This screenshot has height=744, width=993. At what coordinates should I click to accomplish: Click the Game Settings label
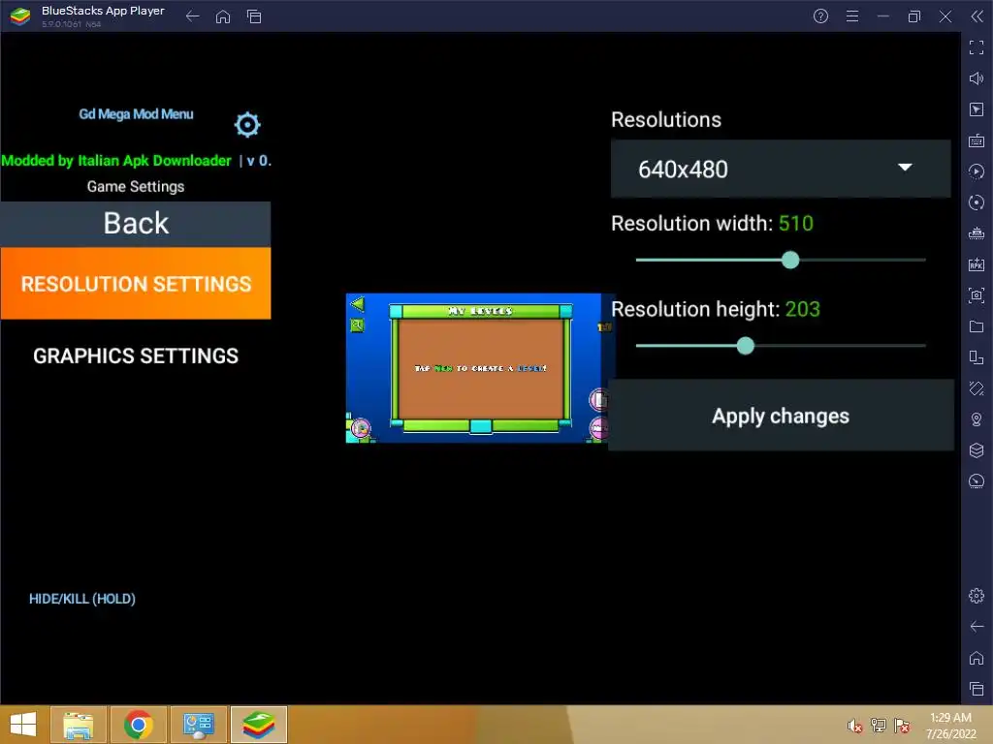pos(136,187)
